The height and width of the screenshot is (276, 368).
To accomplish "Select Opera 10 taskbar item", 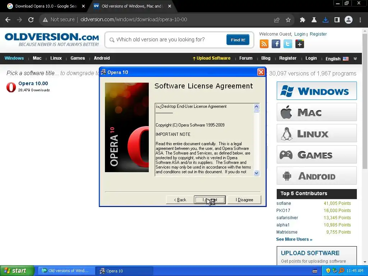I will (x=124, y=271).
